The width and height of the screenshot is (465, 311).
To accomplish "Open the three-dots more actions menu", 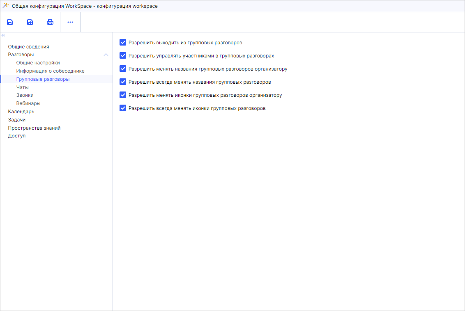I will pyautogui.click(x=70, y=22).
